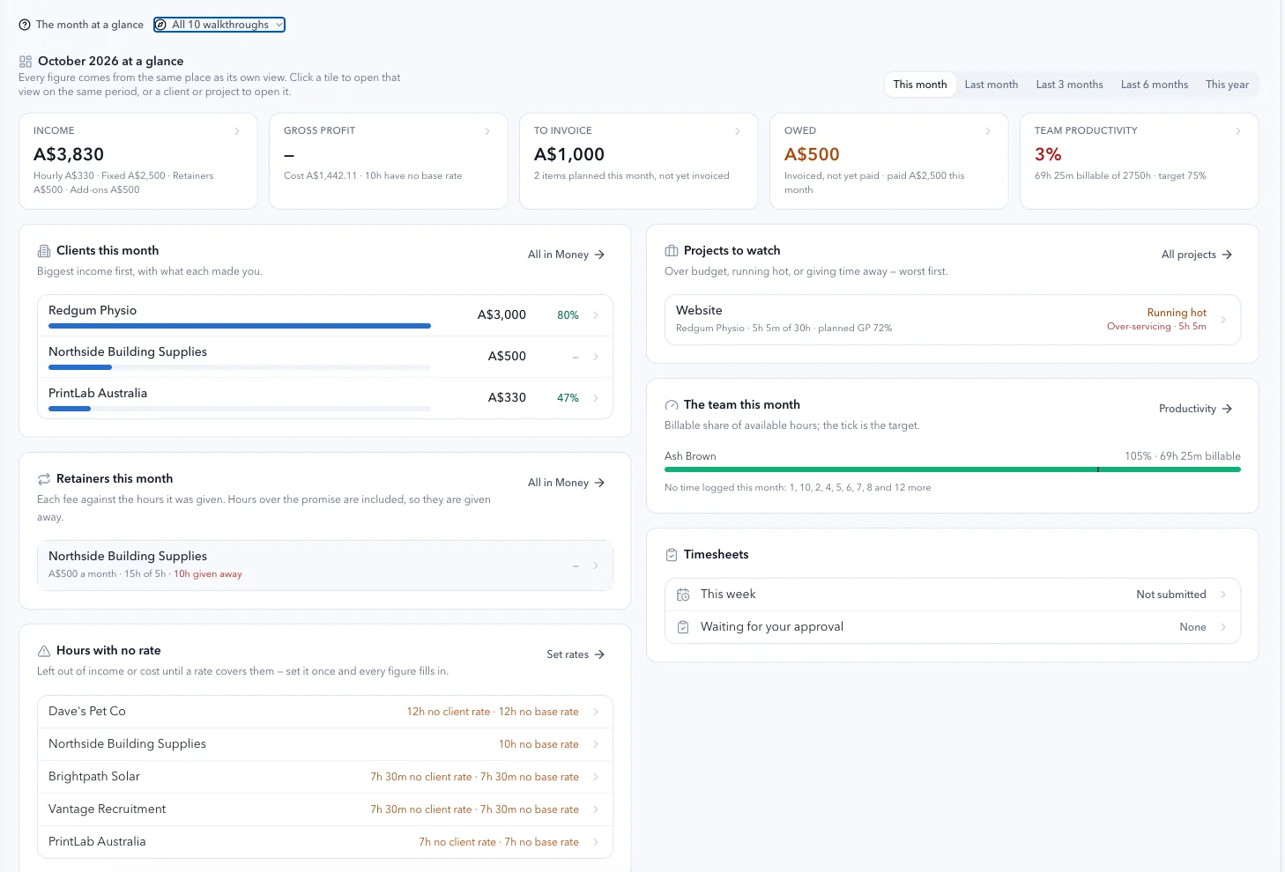
Task: Open 'All in Money' link in Clients section
Action: pyautogui.click(x=567, y=255)
